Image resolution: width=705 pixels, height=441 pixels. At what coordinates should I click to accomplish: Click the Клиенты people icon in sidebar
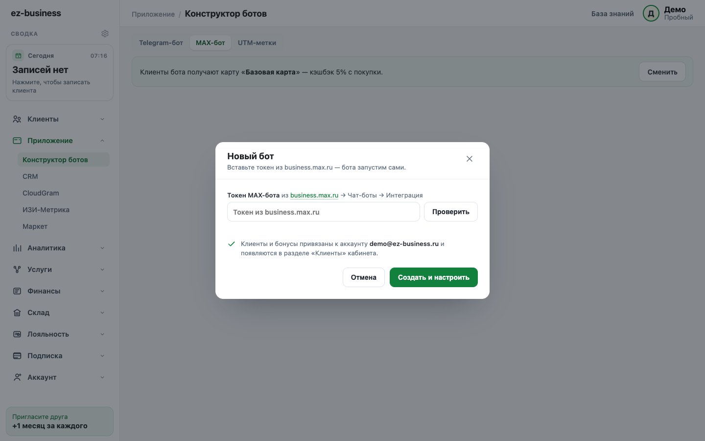(17, 119)
